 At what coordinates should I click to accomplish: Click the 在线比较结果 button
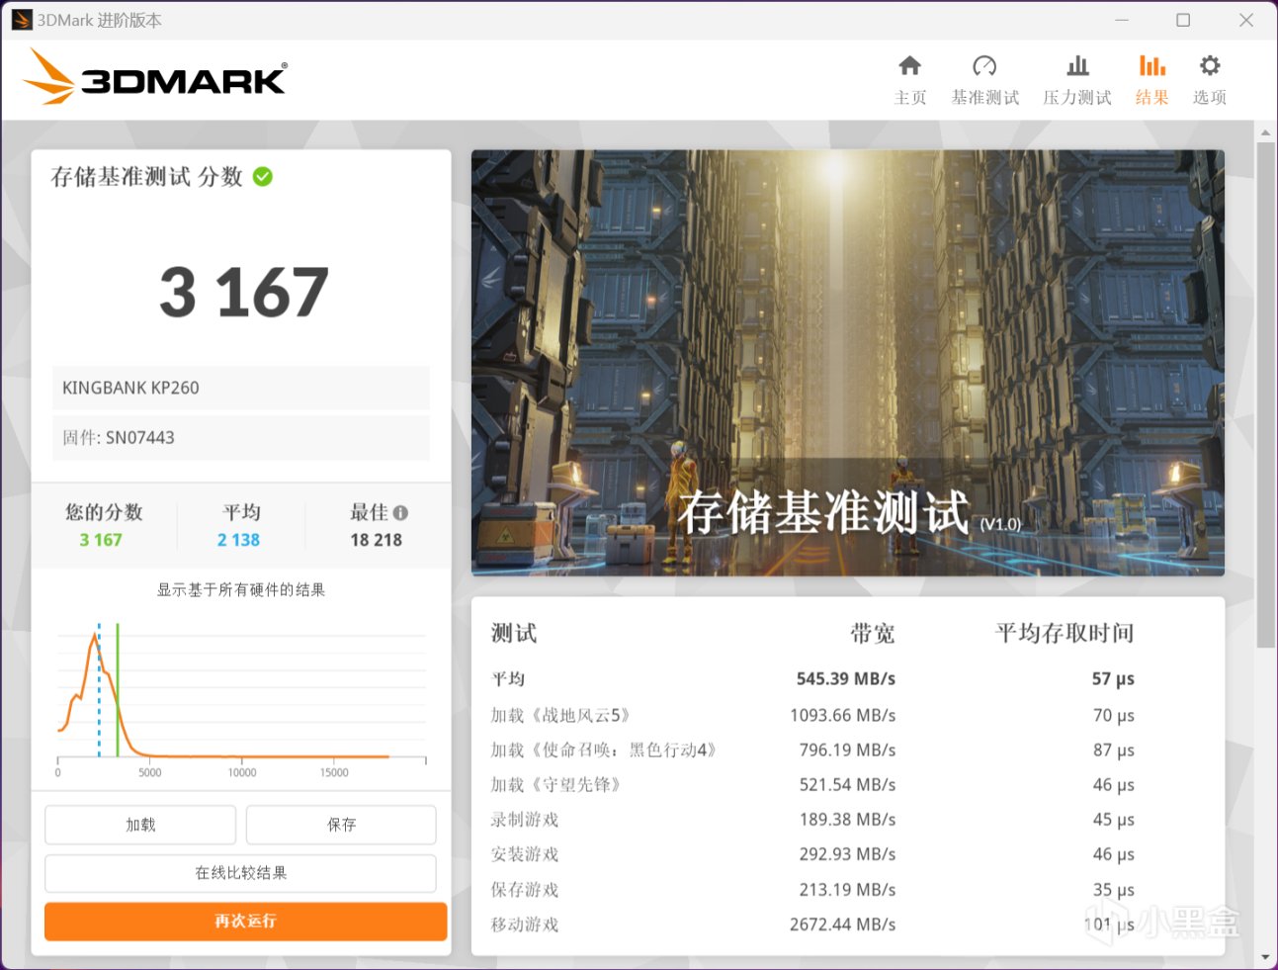[x=241, y=873]
